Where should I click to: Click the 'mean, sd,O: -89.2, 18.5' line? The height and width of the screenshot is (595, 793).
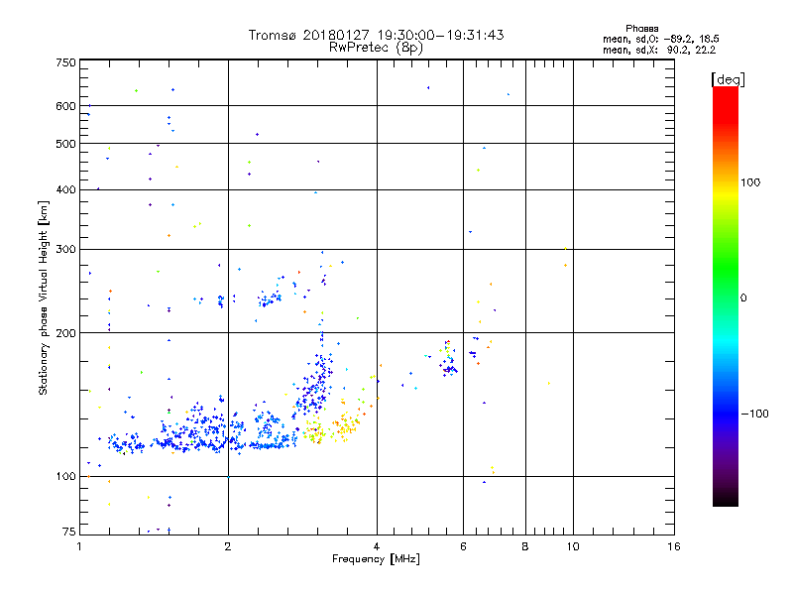(660, 39)
